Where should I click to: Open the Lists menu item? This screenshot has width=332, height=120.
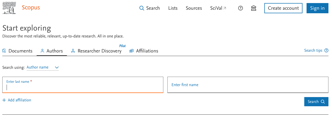173,8
